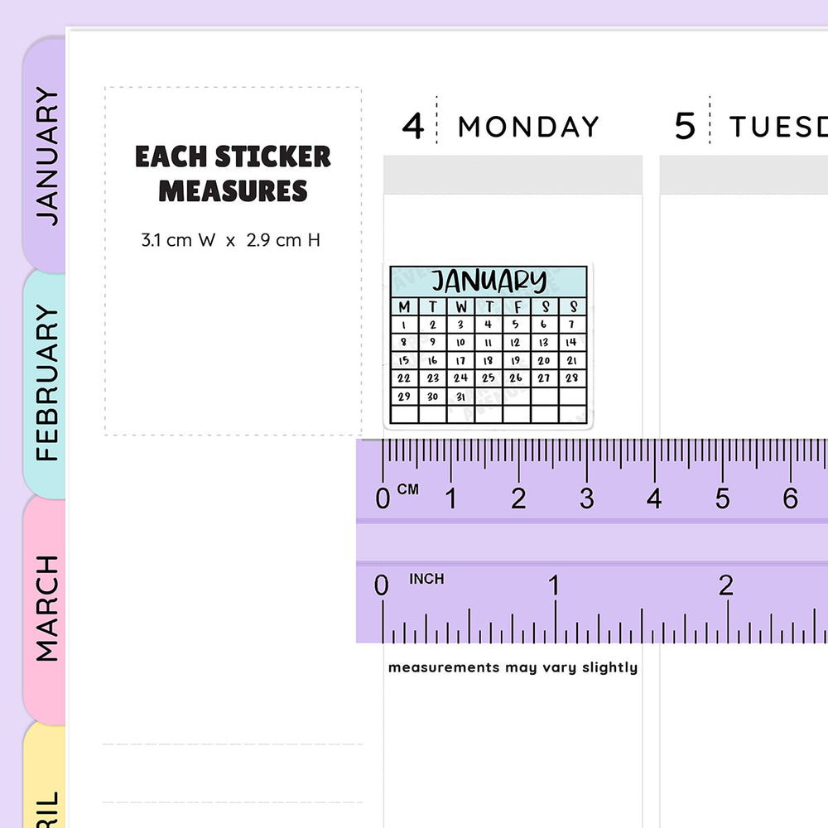Click the 3 mark on the CM ruler

[x=586, y=498]
